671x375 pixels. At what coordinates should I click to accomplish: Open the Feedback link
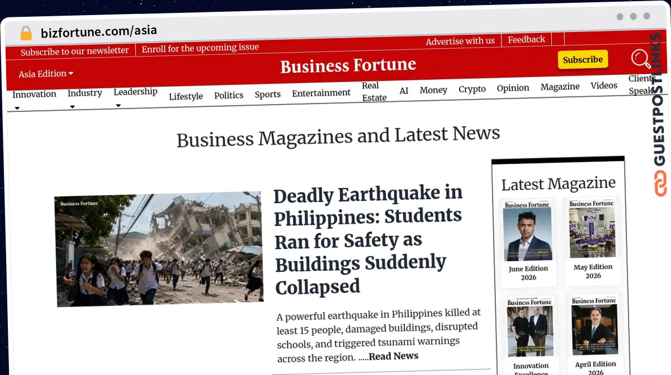(526, 40)
